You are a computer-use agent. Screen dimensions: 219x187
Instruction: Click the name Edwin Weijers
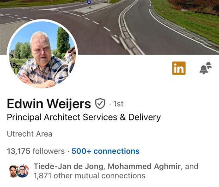pos(49,104)
